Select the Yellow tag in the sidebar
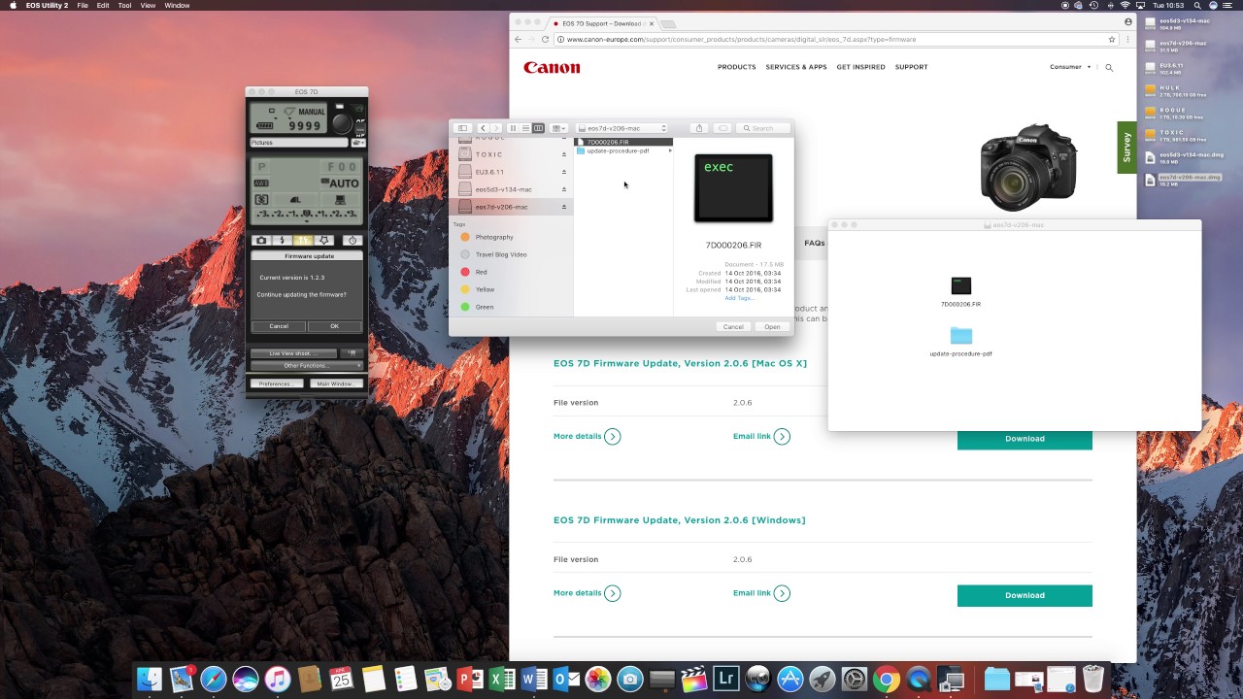The image size is (1243, 699). [x=485, y=289]
